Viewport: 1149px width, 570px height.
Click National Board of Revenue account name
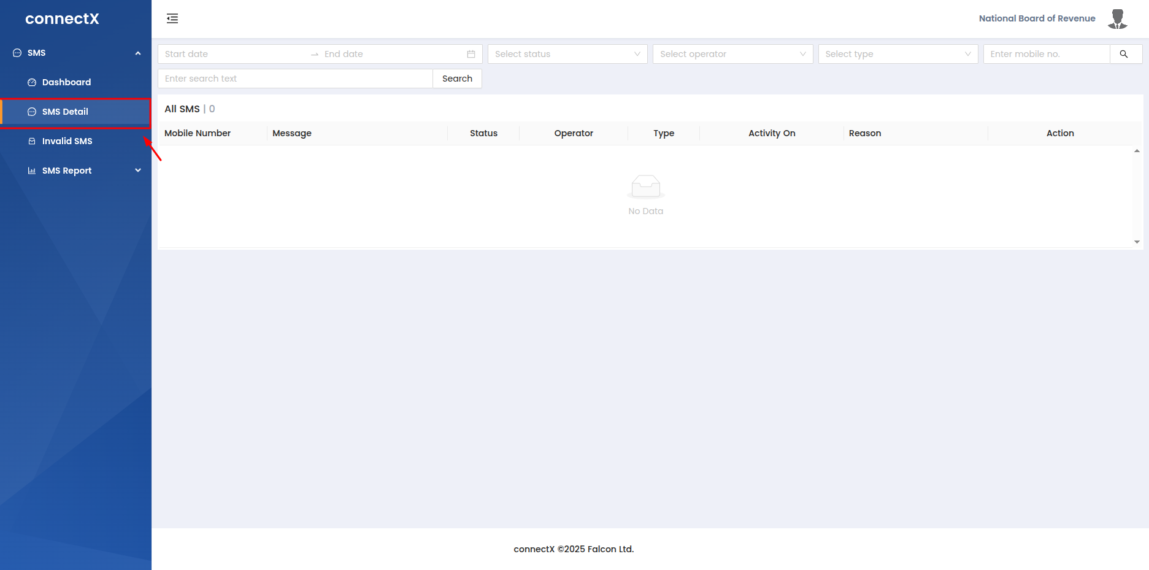coord(1037,18)
